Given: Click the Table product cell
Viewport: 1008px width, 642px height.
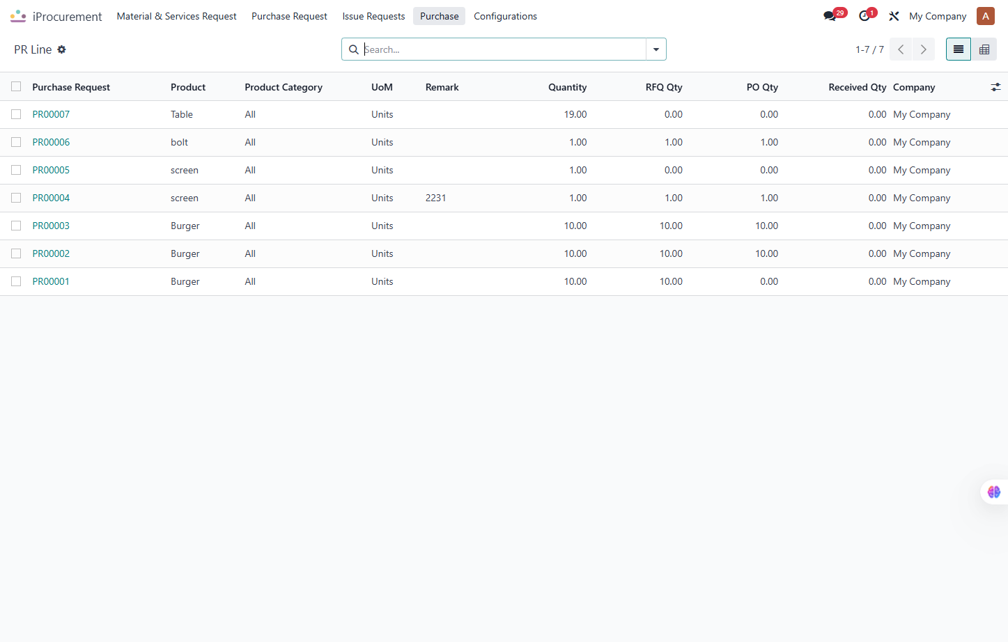Looking at the screenshot, I should [x=182, y=114].
